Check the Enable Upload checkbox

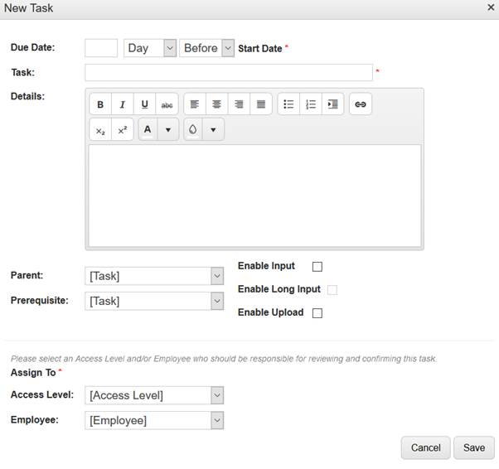(x=317, y=313)
